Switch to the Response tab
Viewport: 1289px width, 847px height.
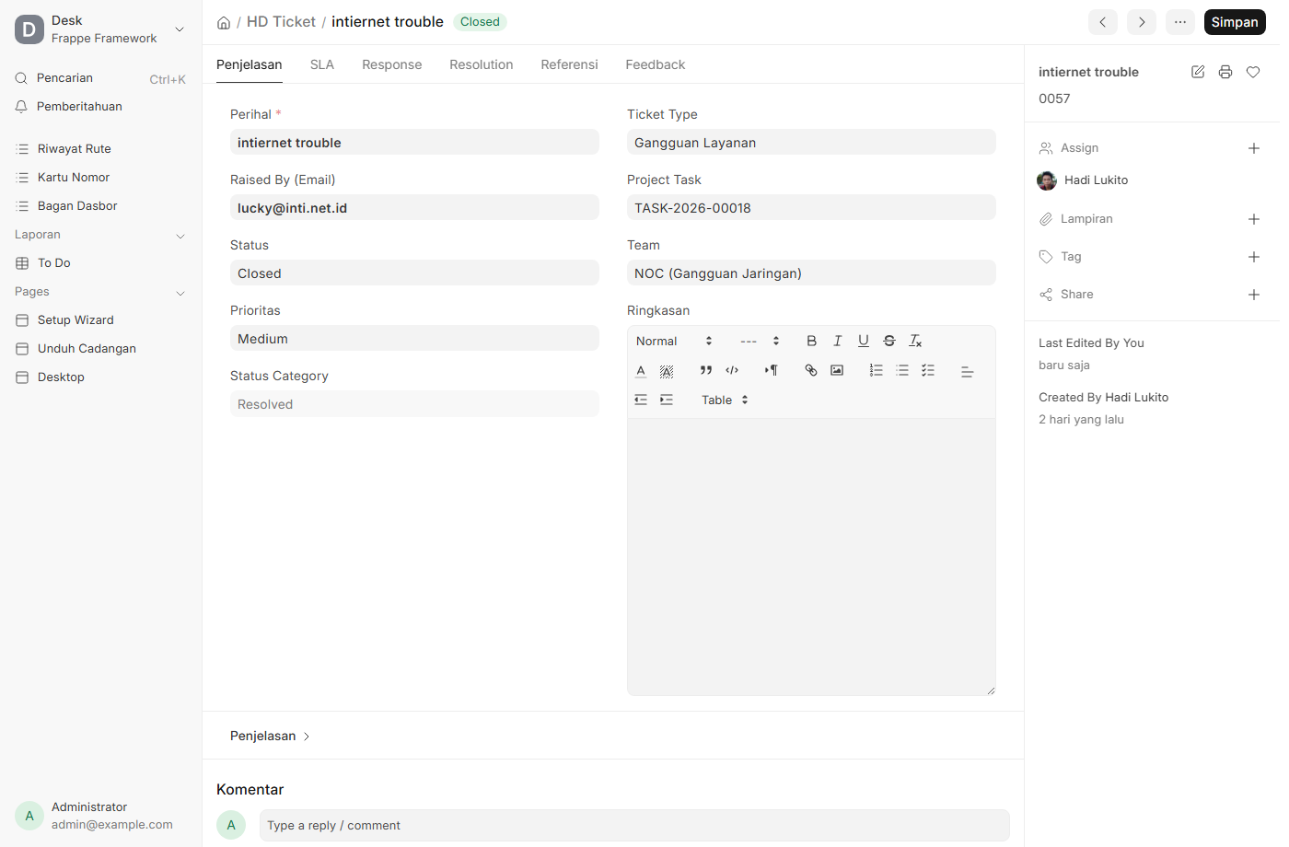(392, 64)
